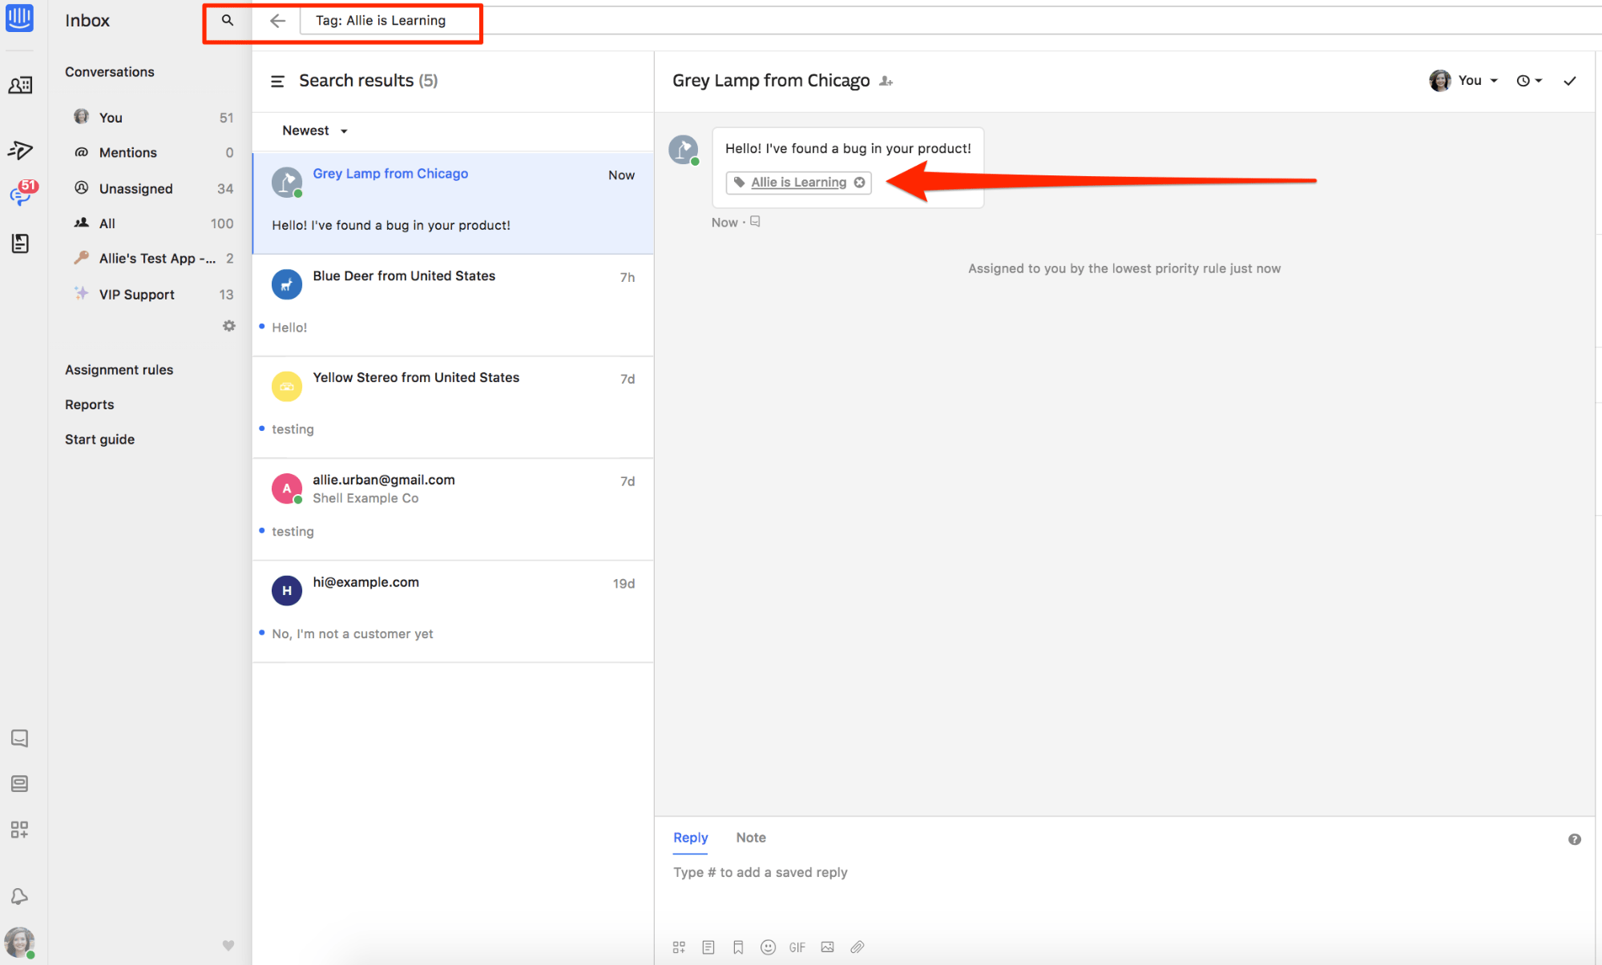Click the emoji picker icon in reply composer
Screen dimensions: 1602x965
pos(768,947)
